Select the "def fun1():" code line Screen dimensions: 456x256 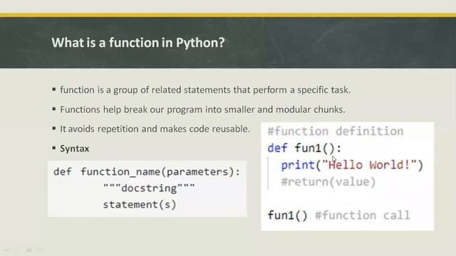click(x=304, y=149)
